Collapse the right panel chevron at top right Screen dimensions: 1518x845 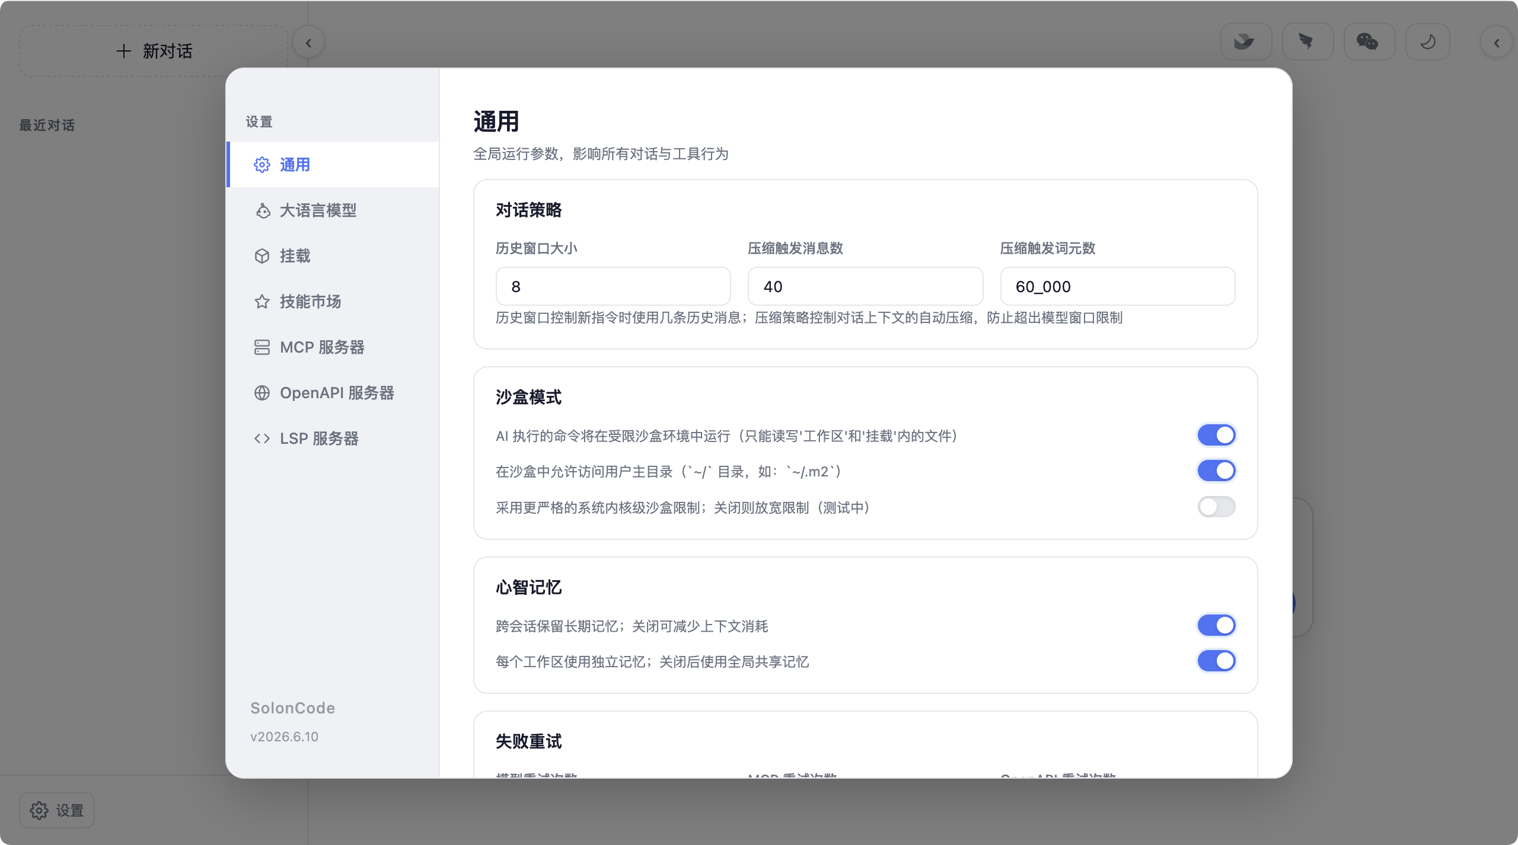click(1496, 43)
